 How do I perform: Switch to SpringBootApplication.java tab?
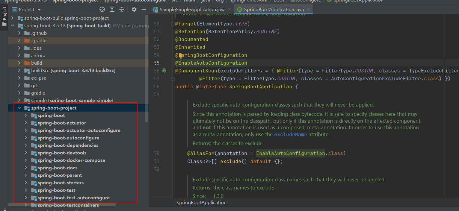(274, 10)
